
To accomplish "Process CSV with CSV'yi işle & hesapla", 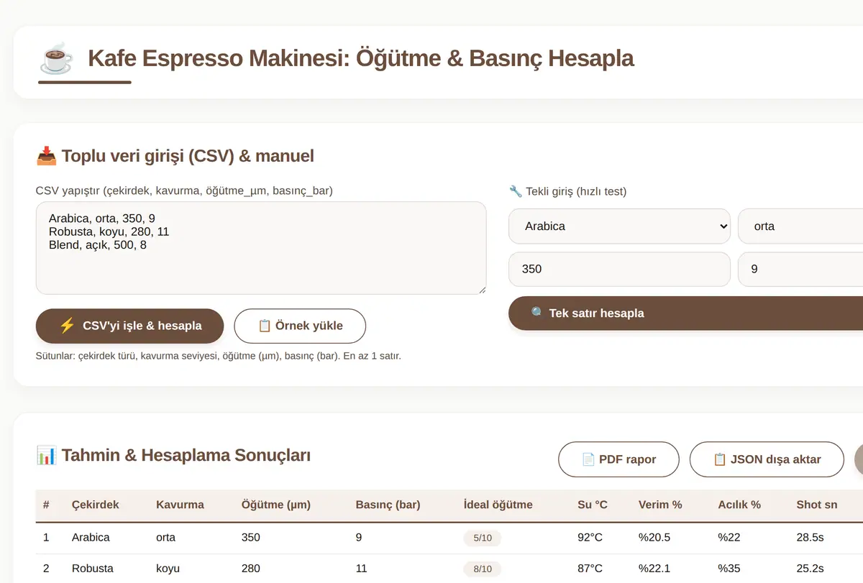I will (129, 326).
